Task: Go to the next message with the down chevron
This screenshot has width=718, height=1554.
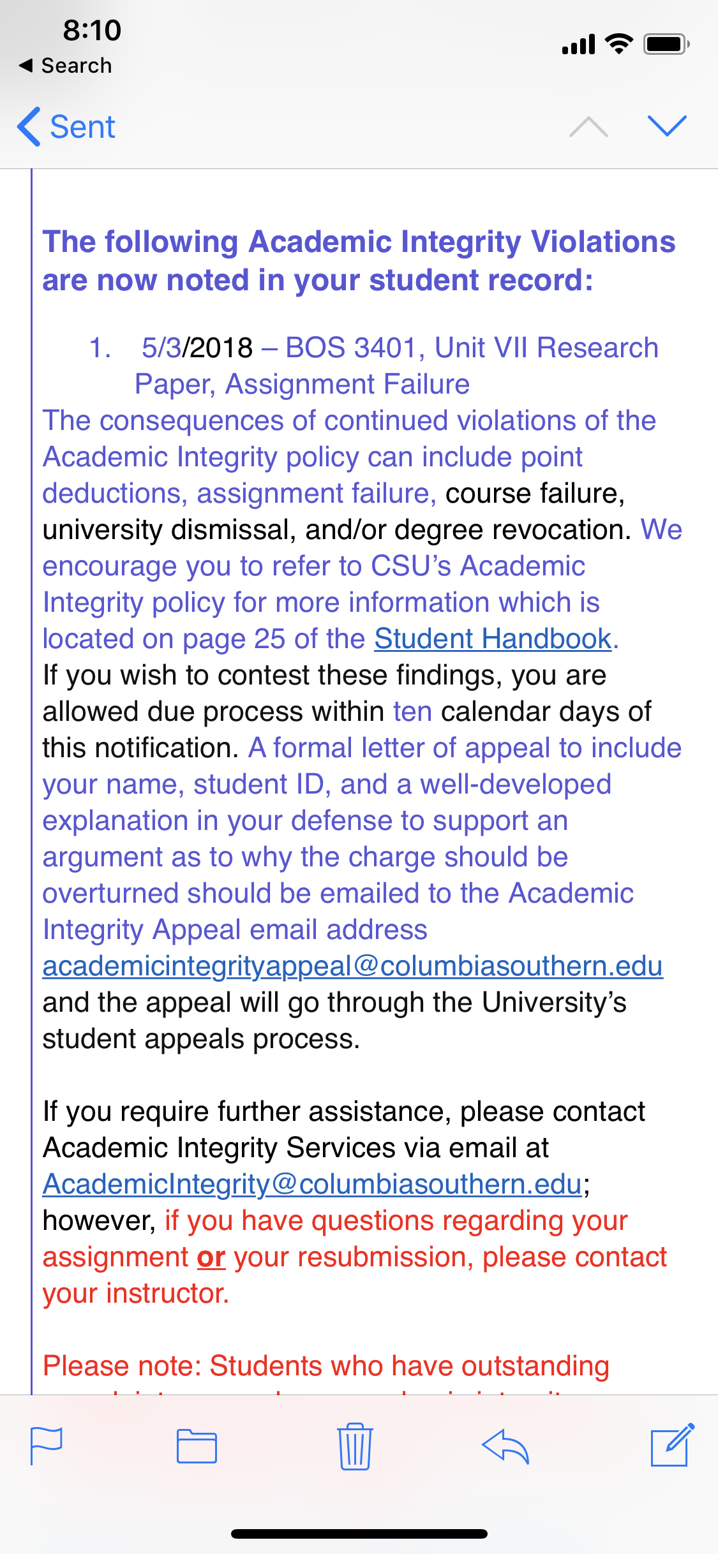Action: pos(667,126)
